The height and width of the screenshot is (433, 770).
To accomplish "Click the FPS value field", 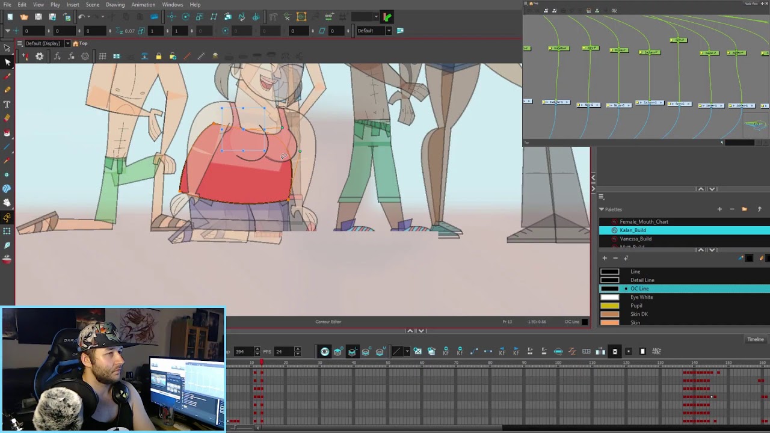I will (285, 351).
